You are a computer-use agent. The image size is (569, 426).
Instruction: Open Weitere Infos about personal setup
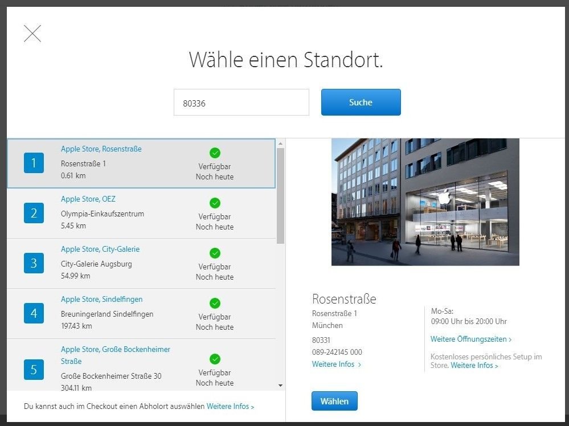click(474, 366)
